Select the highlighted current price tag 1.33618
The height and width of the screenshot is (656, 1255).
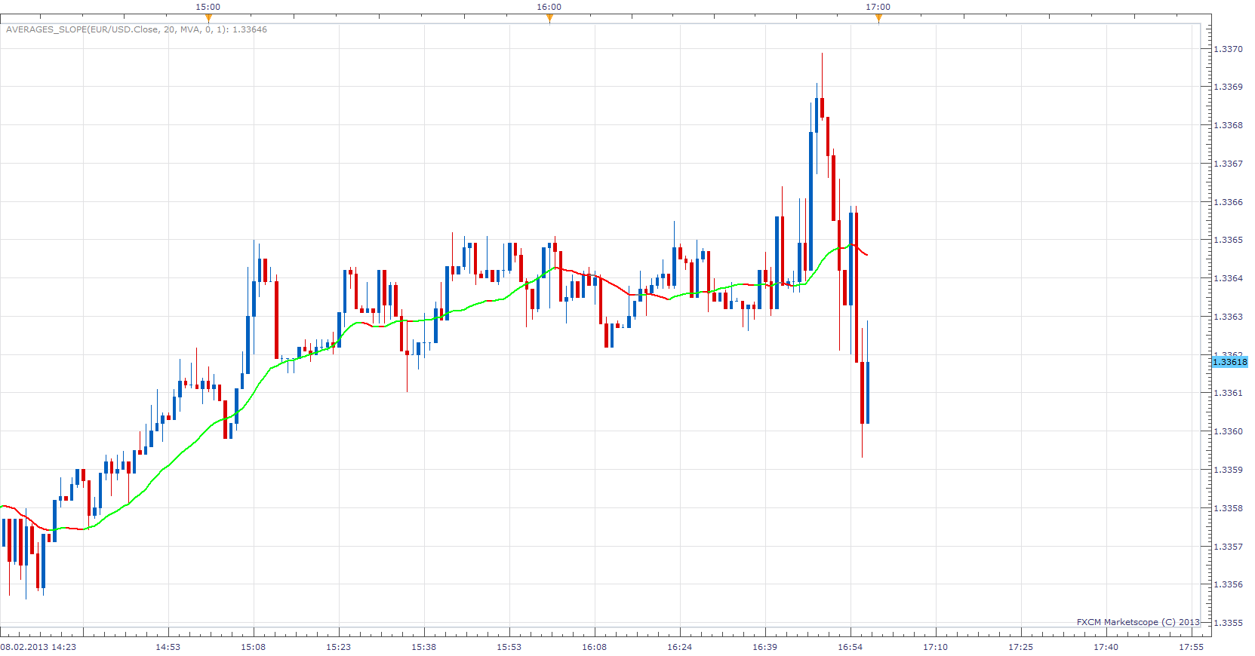tap(1229, 362)
